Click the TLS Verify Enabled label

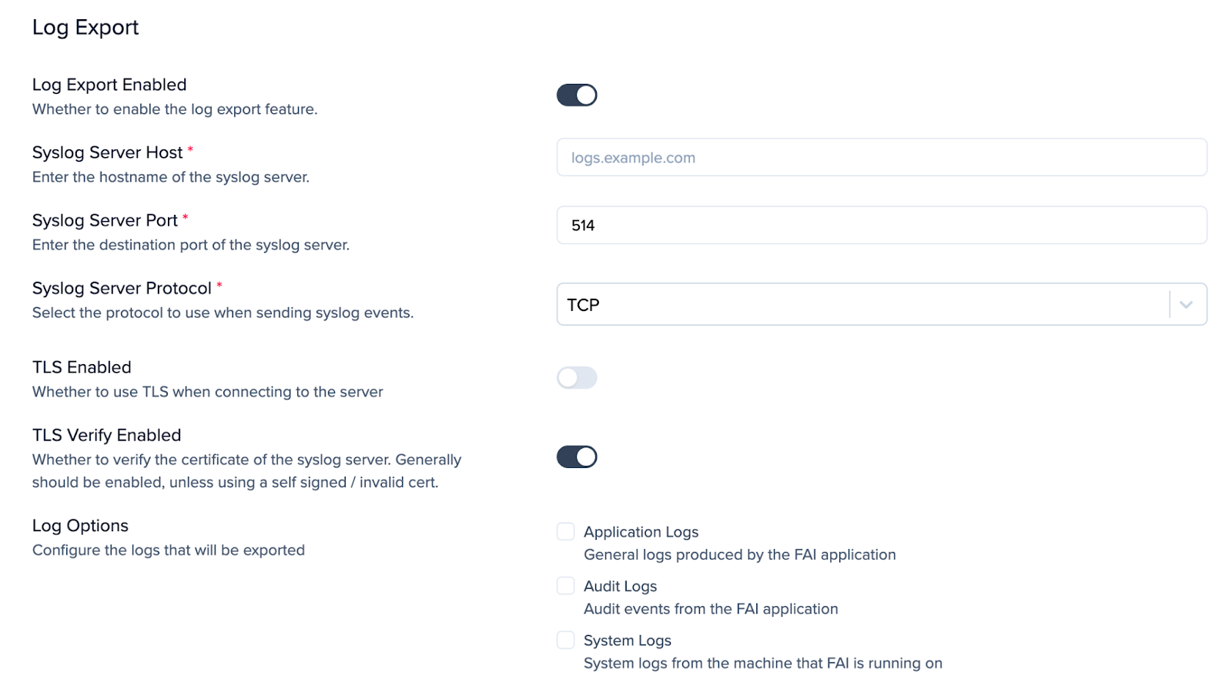point(106,434)
